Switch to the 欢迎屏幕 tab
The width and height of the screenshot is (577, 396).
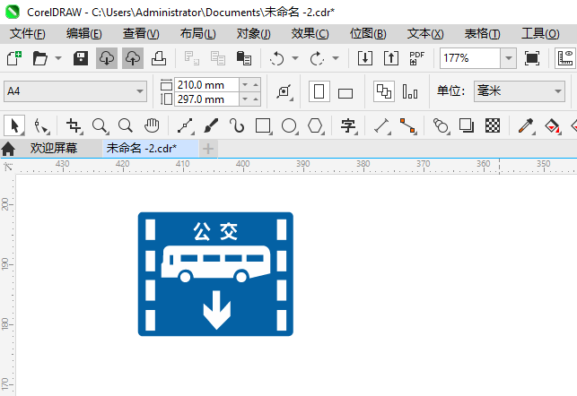coord(54,149)
